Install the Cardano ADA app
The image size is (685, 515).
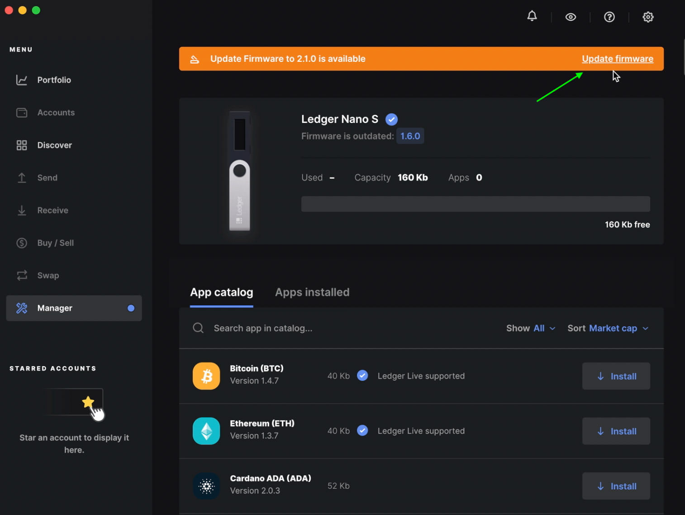tap(616, 486)
